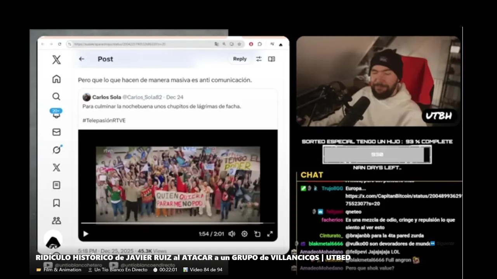The height and width of the screenshot is (279, 497).
Task: Toggle picture-in-picture on tweet video
Action: [x=257, y=234]
